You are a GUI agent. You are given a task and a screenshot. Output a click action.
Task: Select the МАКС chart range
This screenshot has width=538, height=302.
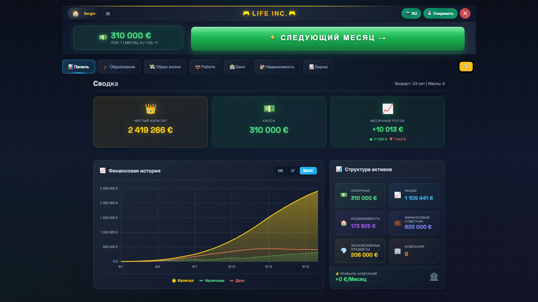308,171
